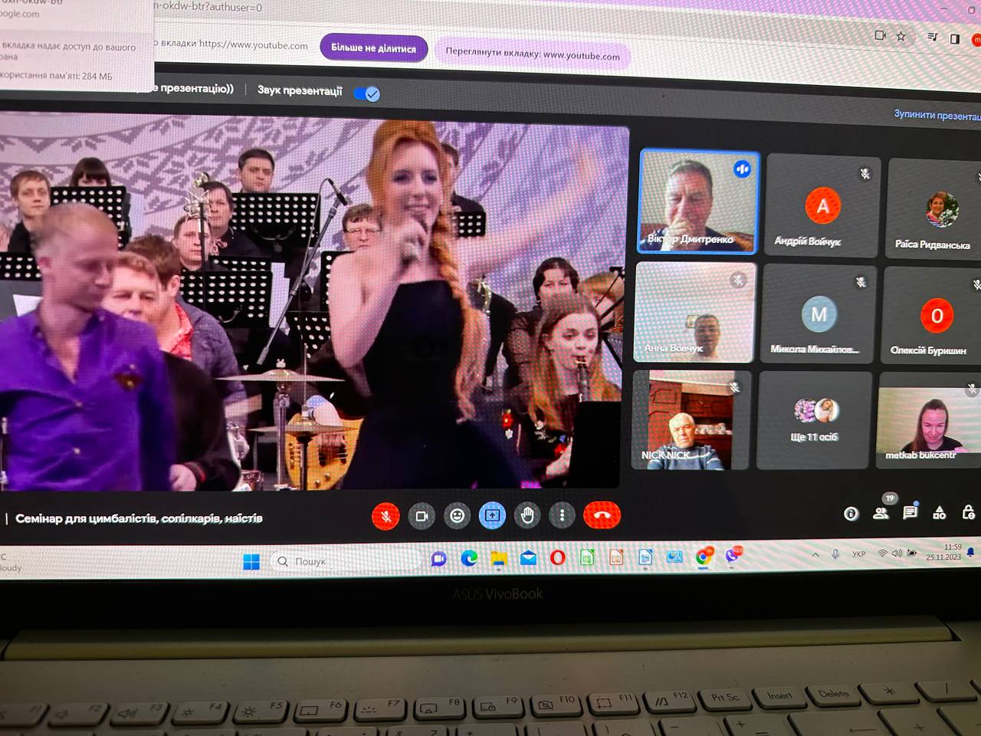Open the Mail app from the taskbar
This screenshot has height=736, width=981.
pyautogui.click(x=528, y=558)
